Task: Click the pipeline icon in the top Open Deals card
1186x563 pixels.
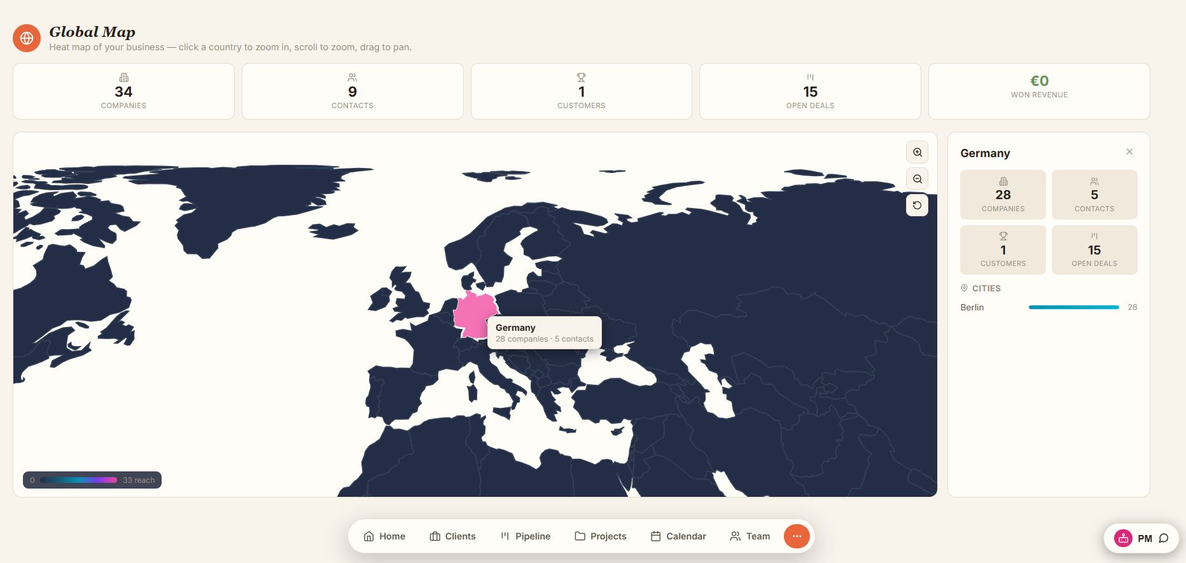Action: [810, 77]
